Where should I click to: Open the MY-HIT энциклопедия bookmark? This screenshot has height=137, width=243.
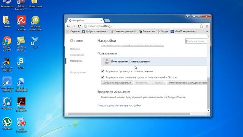183,31
